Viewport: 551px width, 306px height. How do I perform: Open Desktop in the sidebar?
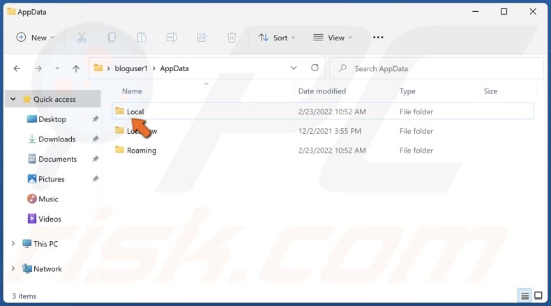(52, 119)
